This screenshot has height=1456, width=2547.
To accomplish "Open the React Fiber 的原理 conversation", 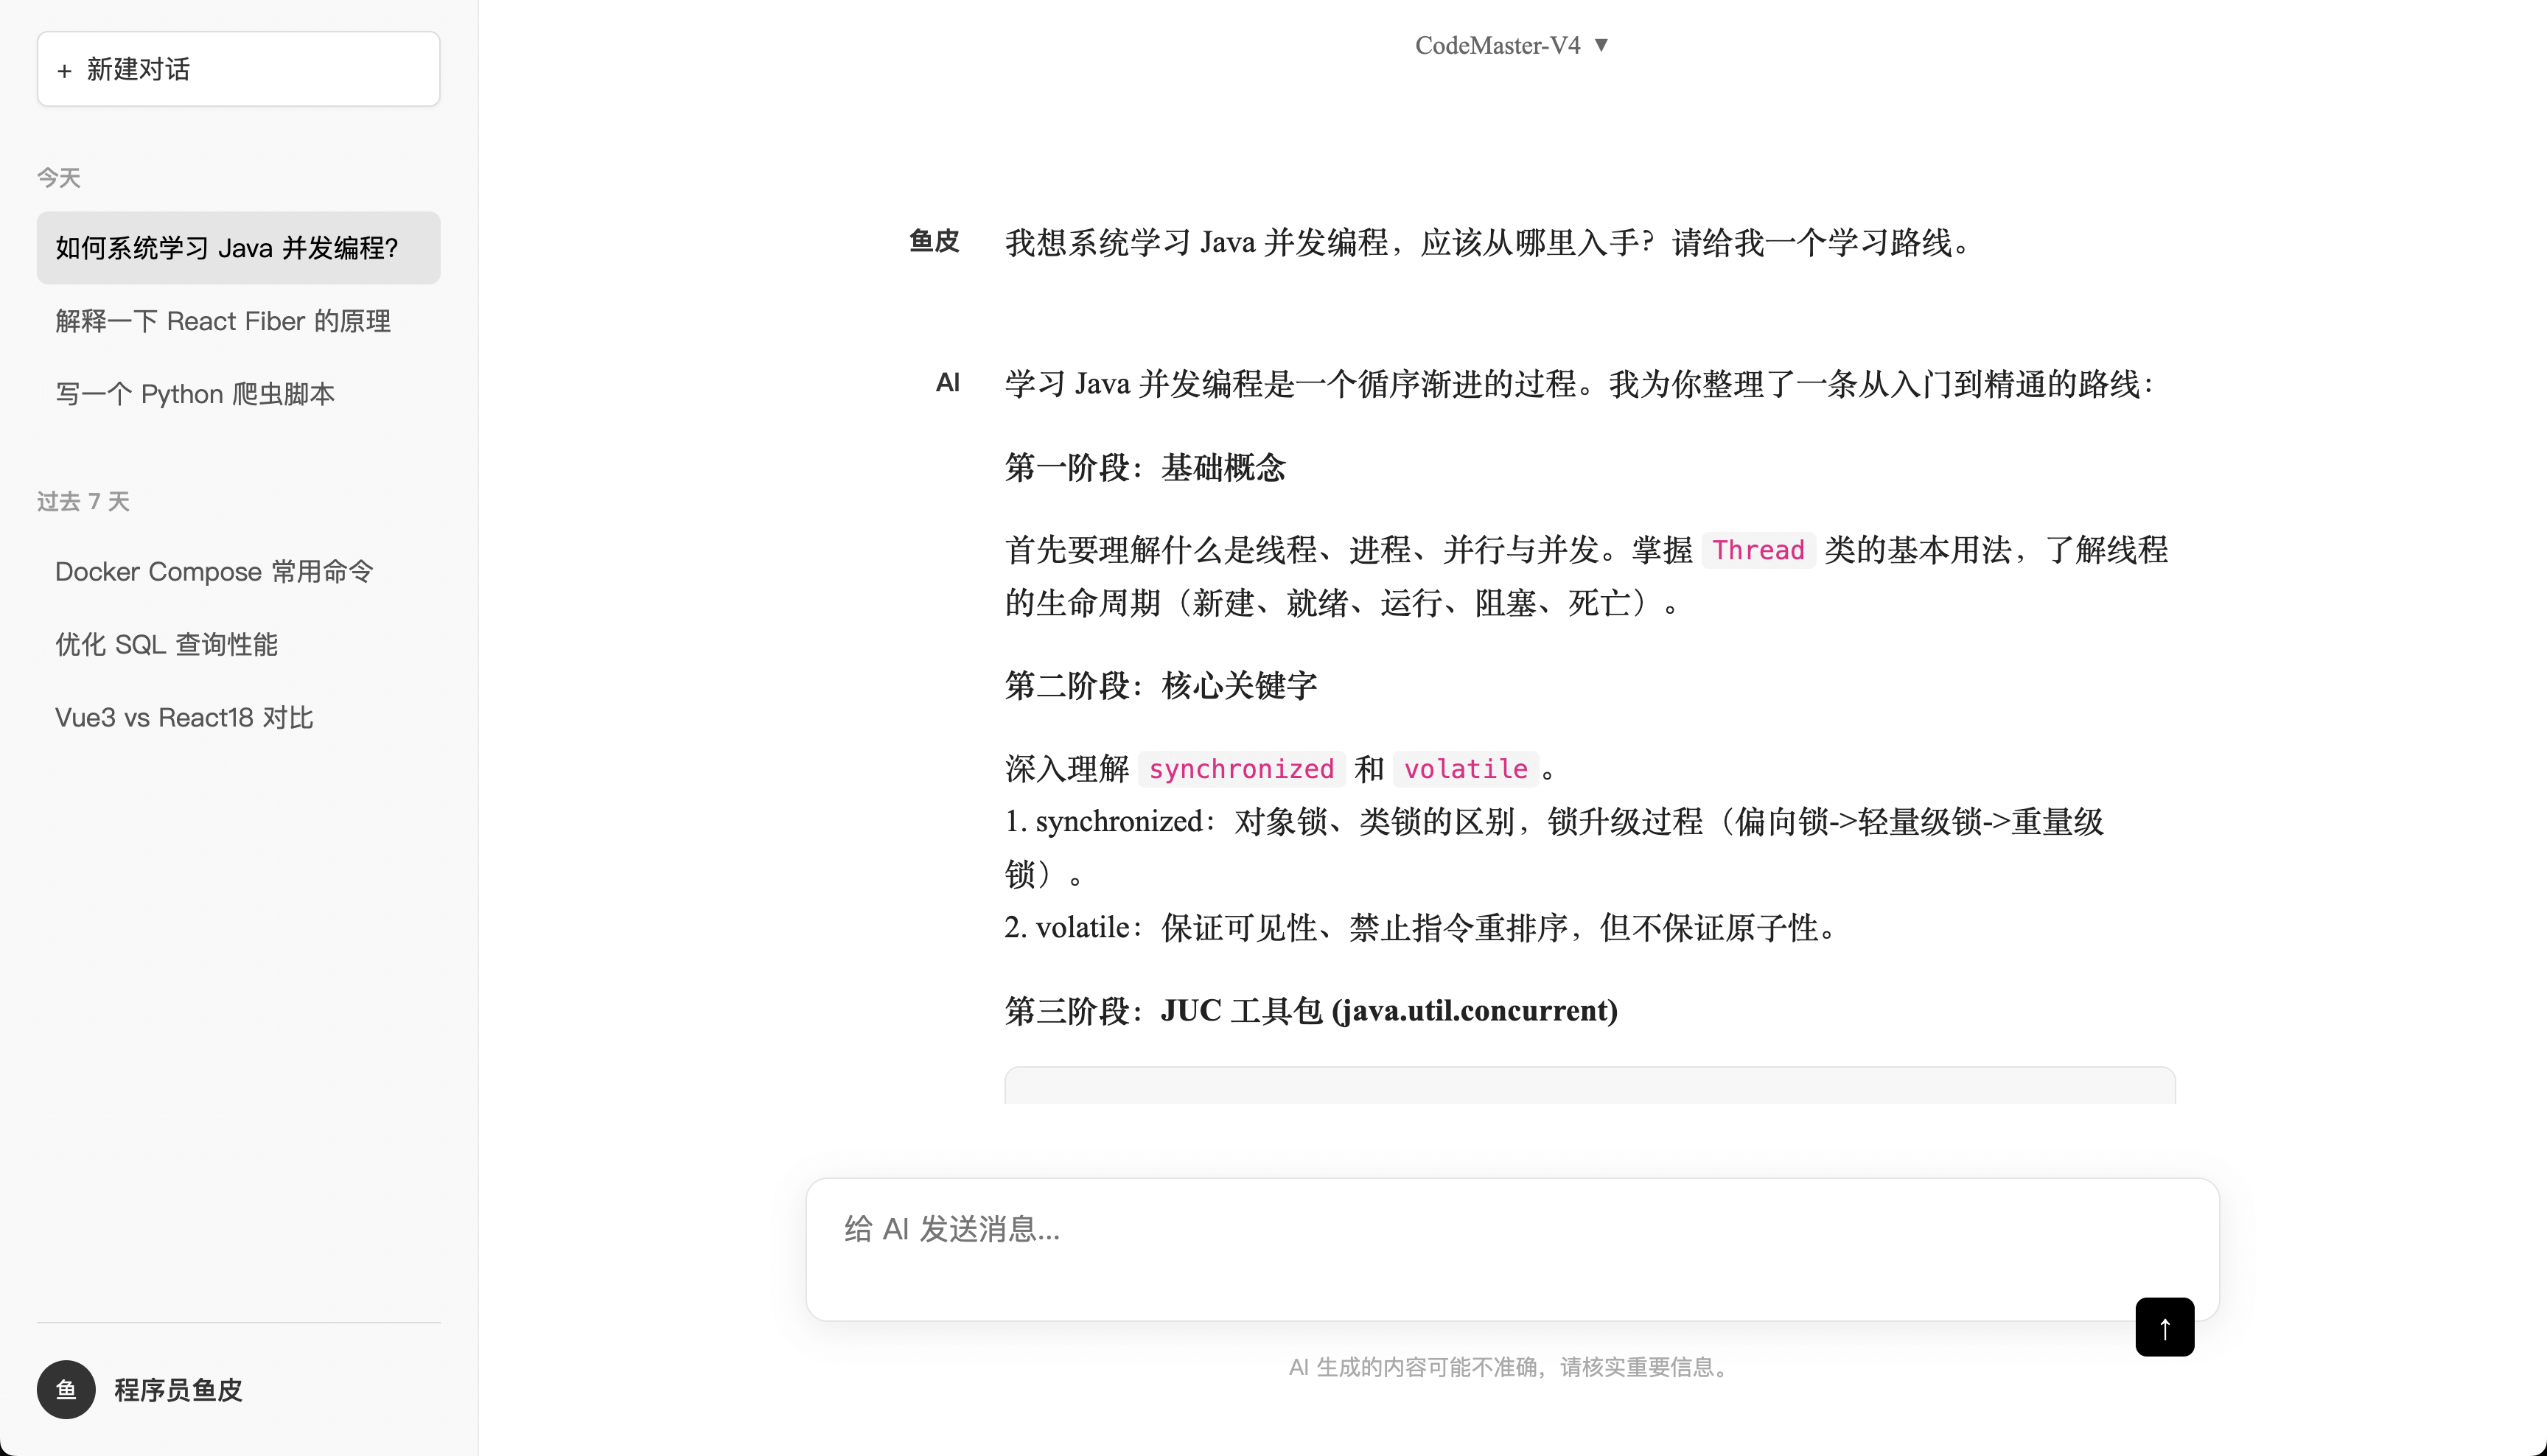I will click(x=223, y=321).
